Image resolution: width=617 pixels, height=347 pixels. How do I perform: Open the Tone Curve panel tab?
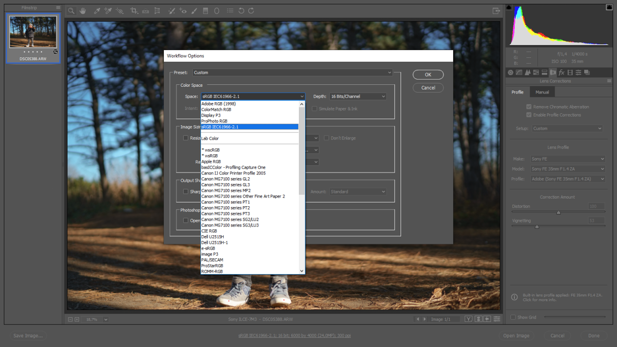pos(519,72)
